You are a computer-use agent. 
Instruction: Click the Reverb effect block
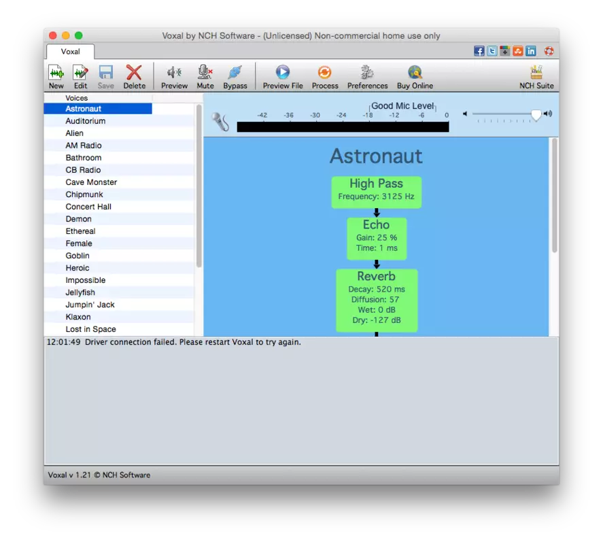point(377,301)
